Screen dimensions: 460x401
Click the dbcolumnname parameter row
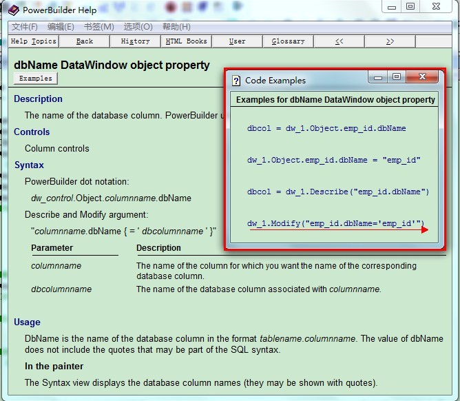pyautogui.click(x=206, y=289)
